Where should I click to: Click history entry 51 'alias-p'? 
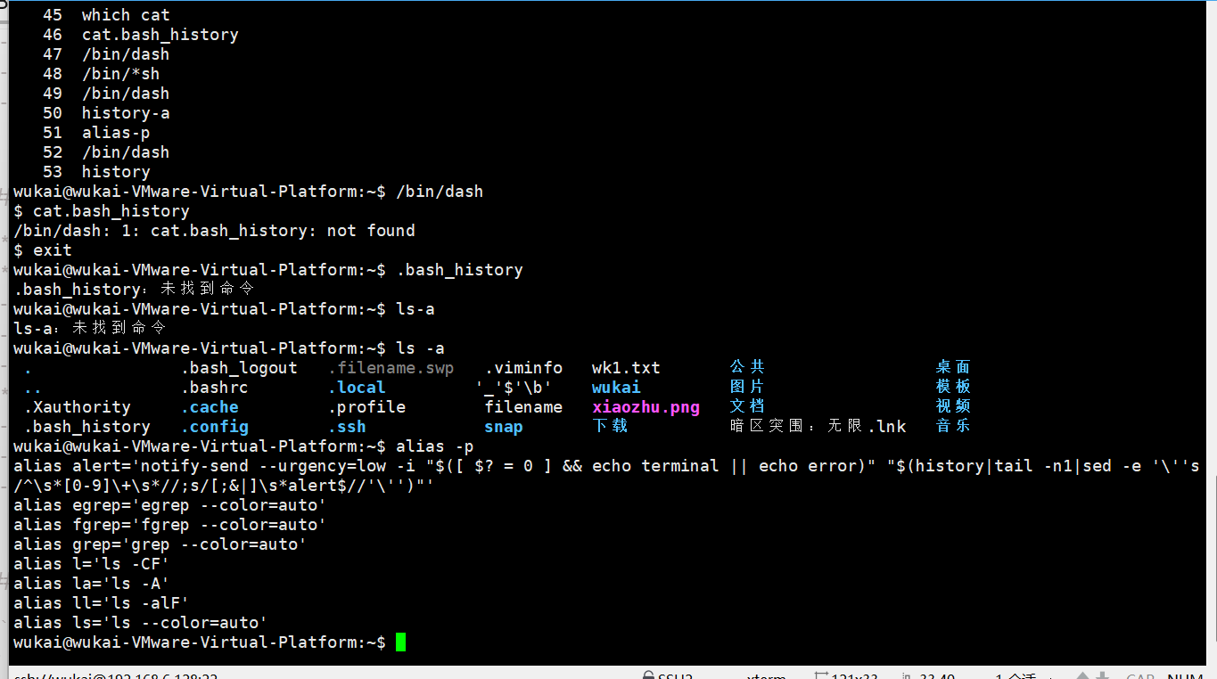pyautogui.click(x=96, y=133)
